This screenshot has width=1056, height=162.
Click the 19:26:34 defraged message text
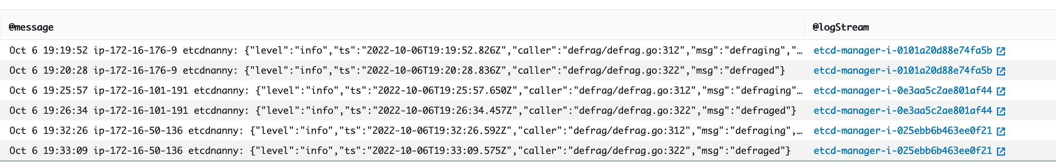tap(402, 111)
